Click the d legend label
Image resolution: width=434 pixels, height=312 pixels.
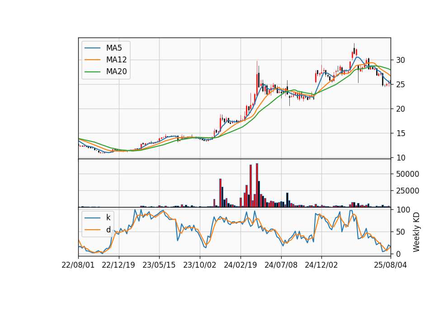tap(108, 230)
